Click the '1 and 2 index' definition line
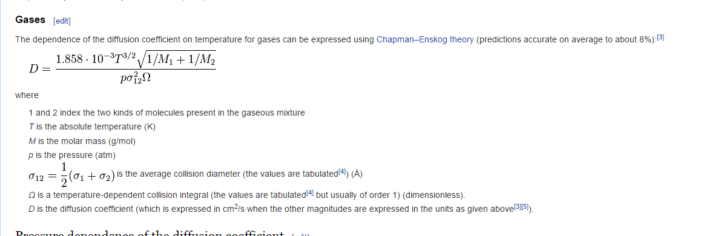Viewport: 701px width, 236px height. pos(166,113)
